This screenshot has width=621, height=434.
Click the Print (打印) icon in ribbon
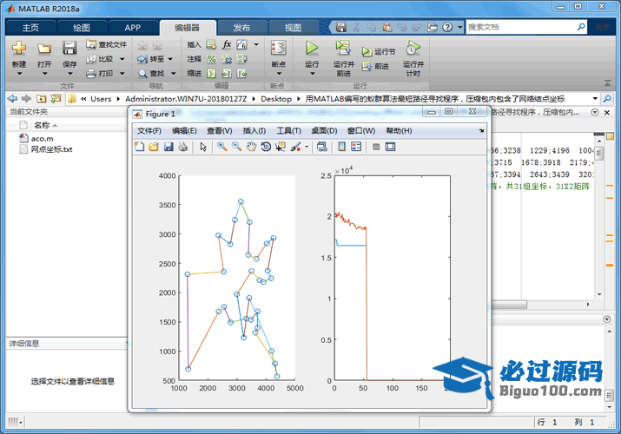[91, 74]
